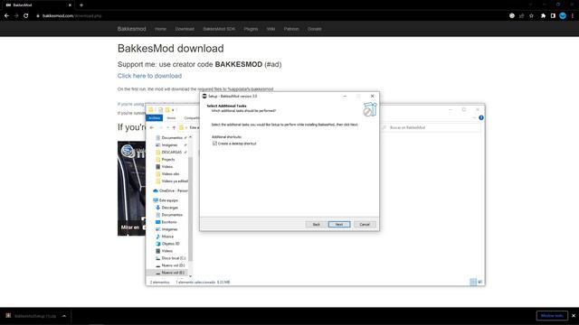The height and width of the screenshot is (325, 579).
Task: Toggle the Create a desktop shortcut checkbox
Action: [214, 144]
